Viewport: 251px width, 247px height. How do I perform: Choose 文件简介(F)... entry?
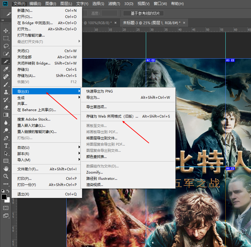pyautogui.click(x=47, y=169)
